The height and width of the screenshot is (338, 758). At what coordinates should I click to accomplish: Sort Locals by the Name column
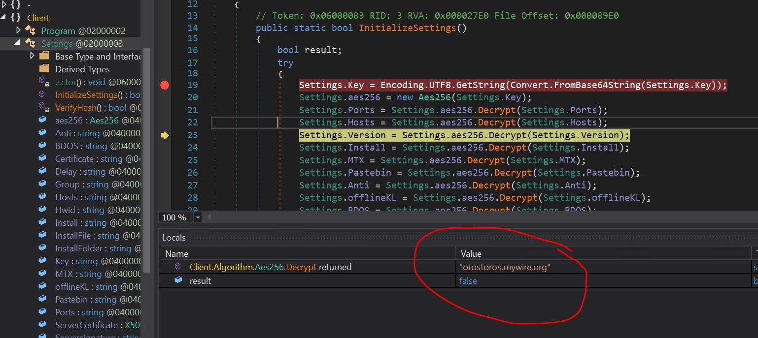[176, 254]
